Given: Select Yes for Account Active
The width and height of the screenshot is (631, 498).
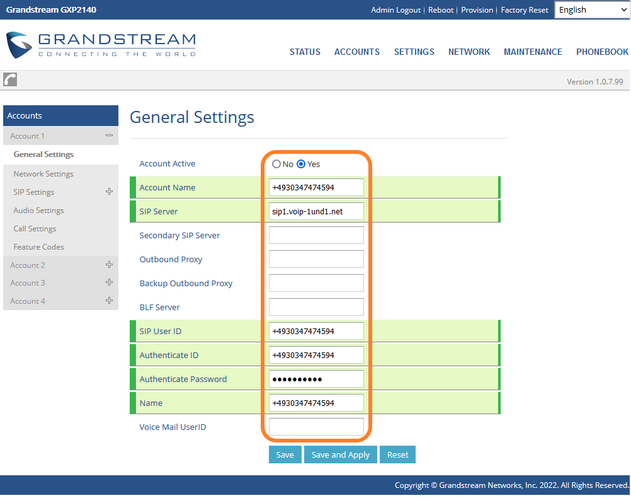Looking at the screenshot, I should click(x=301, y=164).
